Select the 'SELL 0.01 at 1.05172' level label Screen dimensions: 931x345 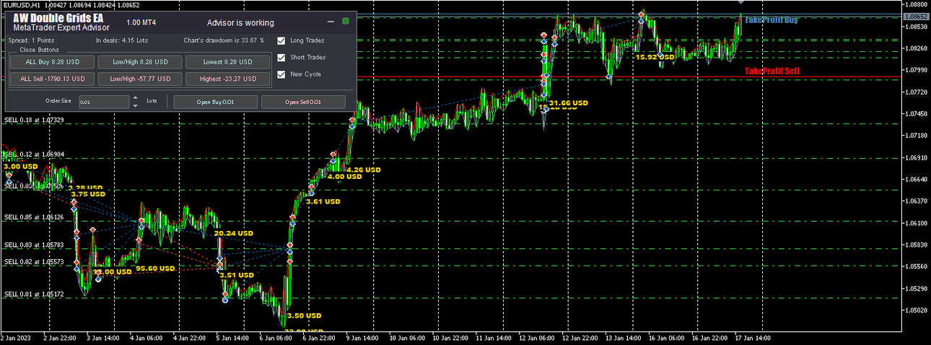tap(34, 294)
